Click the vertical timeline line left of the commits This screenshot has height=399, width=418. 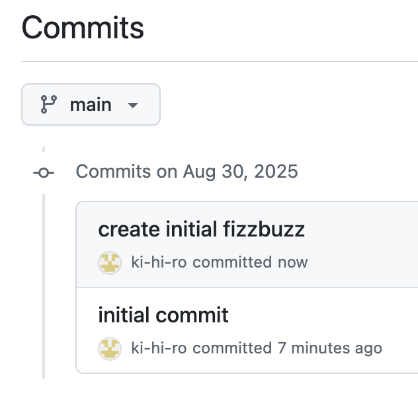pos(44,287)
